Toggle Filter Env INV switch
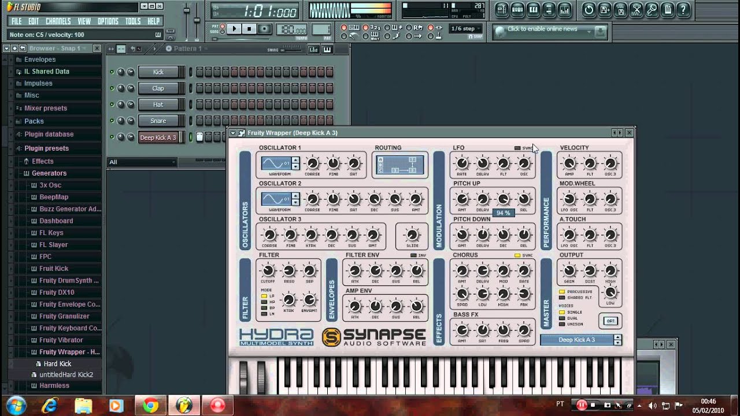 pyautogui.click(x=413, y=255)
